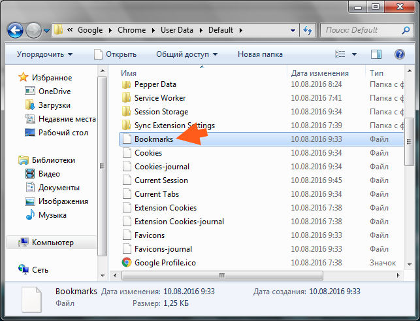Select the Pepper Data folder
The image size is (420, 321).
[155, 84]
